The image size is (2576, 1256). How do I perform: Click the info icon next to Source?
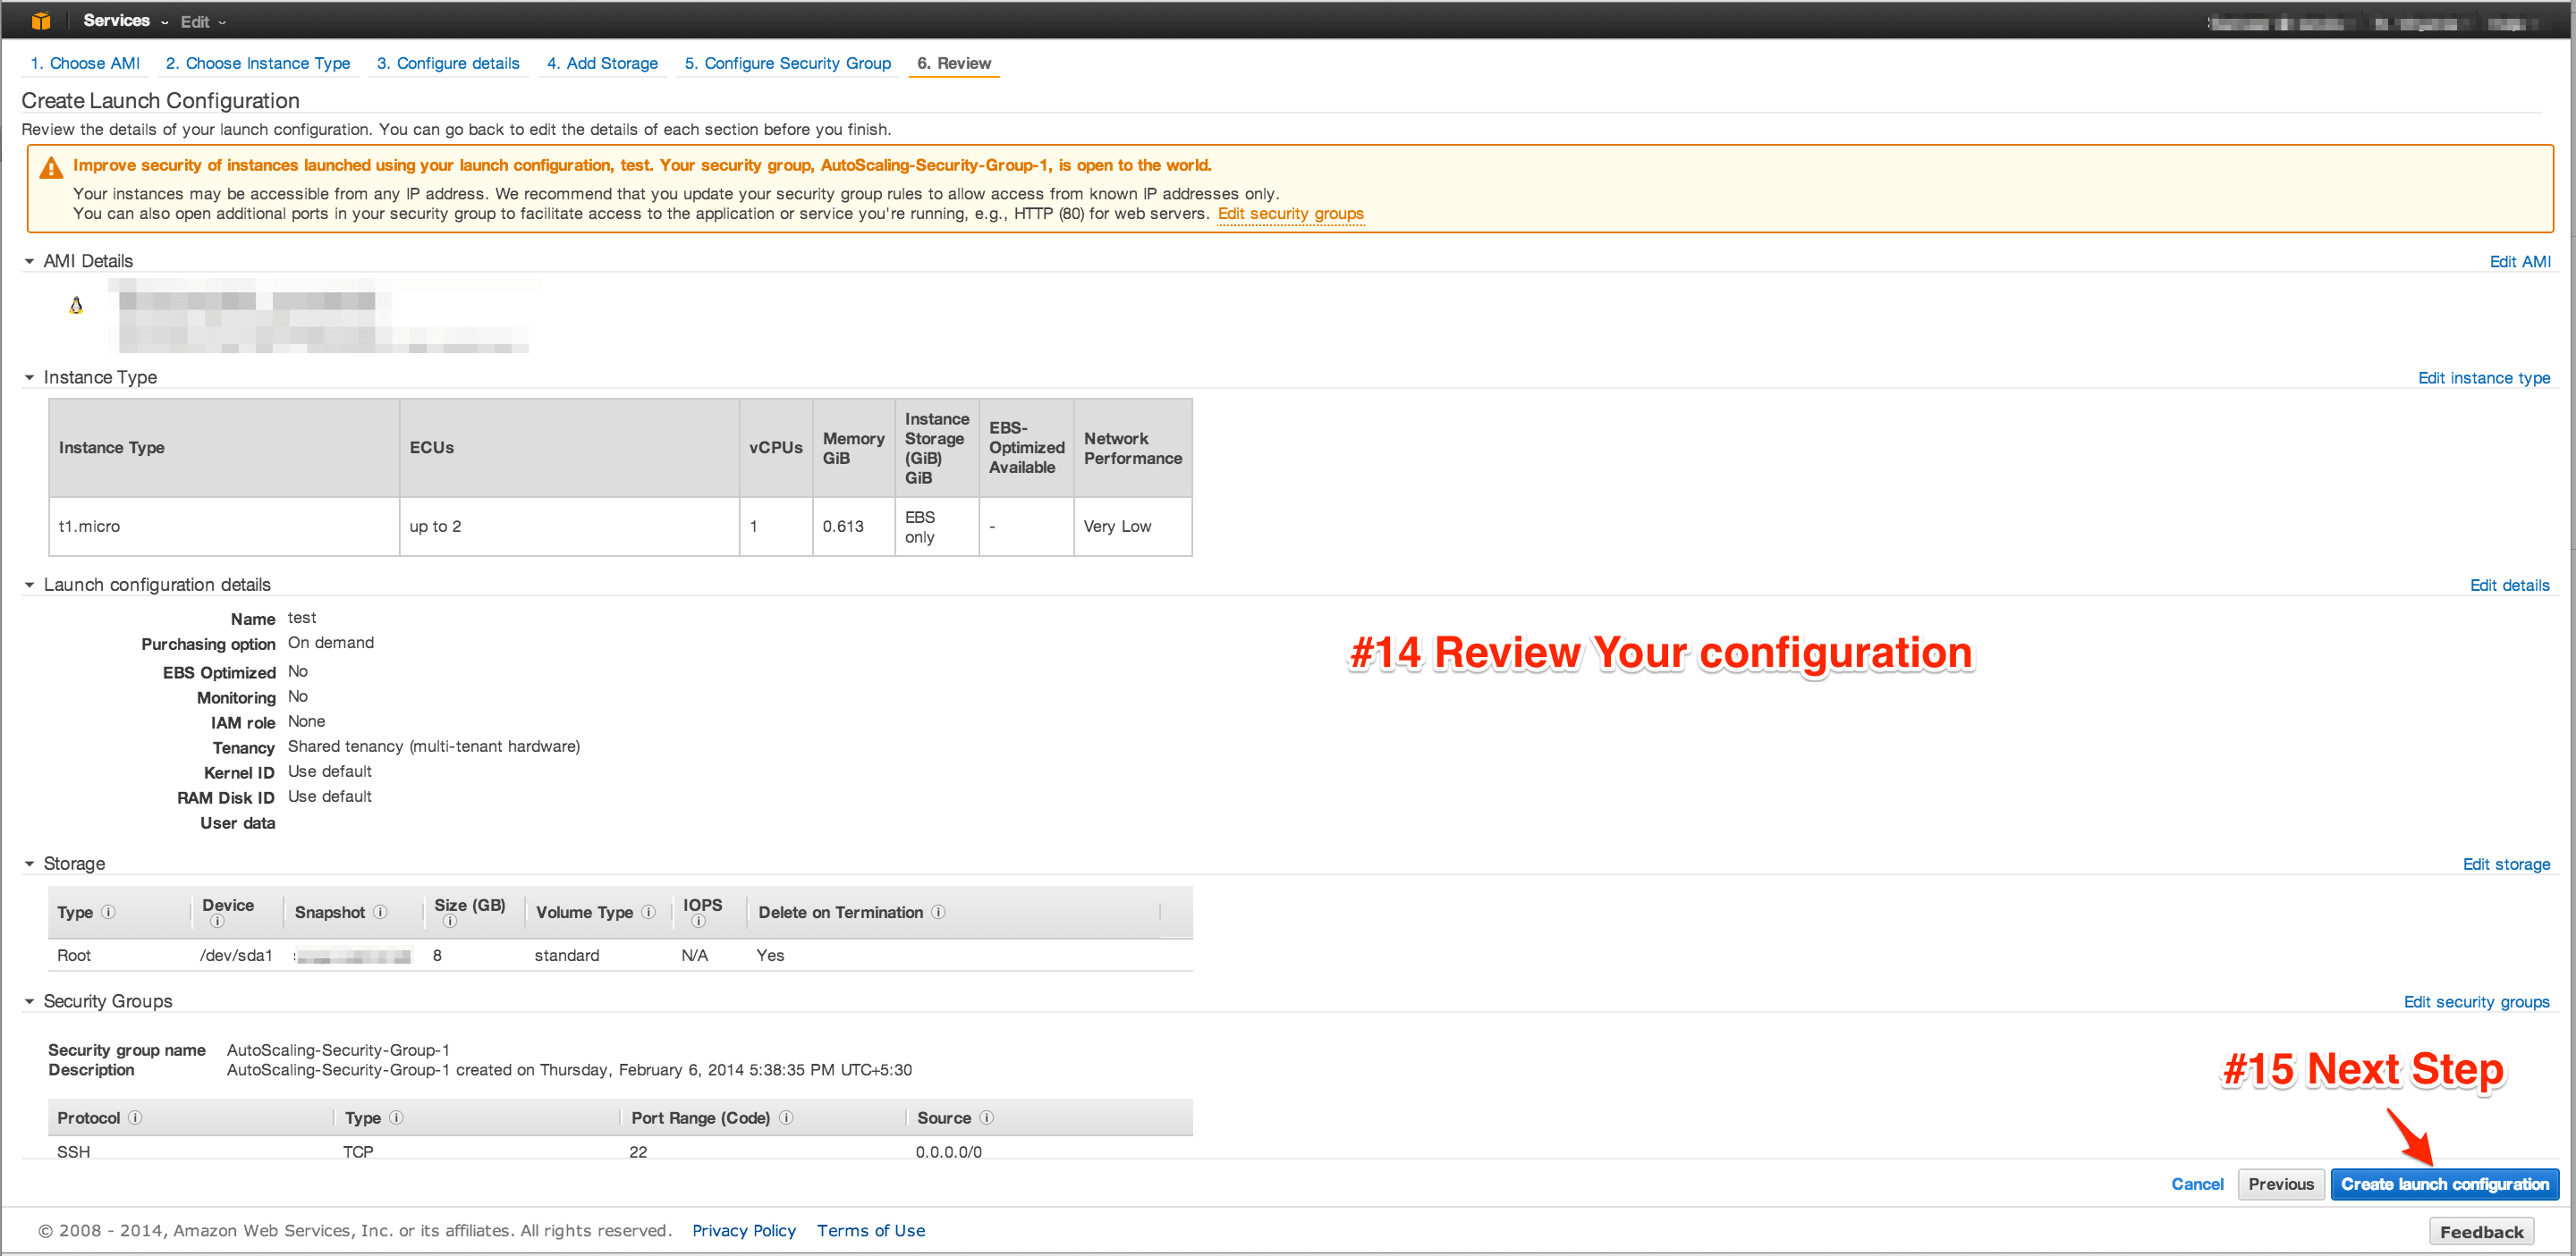[986, 1117]
